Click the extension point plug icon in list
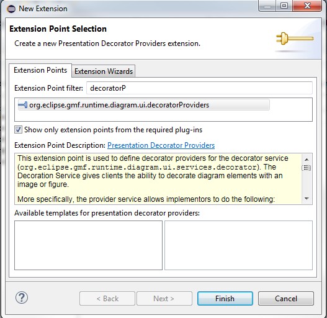The width and height of the screenshot is (327, 318). click(22, 105)
